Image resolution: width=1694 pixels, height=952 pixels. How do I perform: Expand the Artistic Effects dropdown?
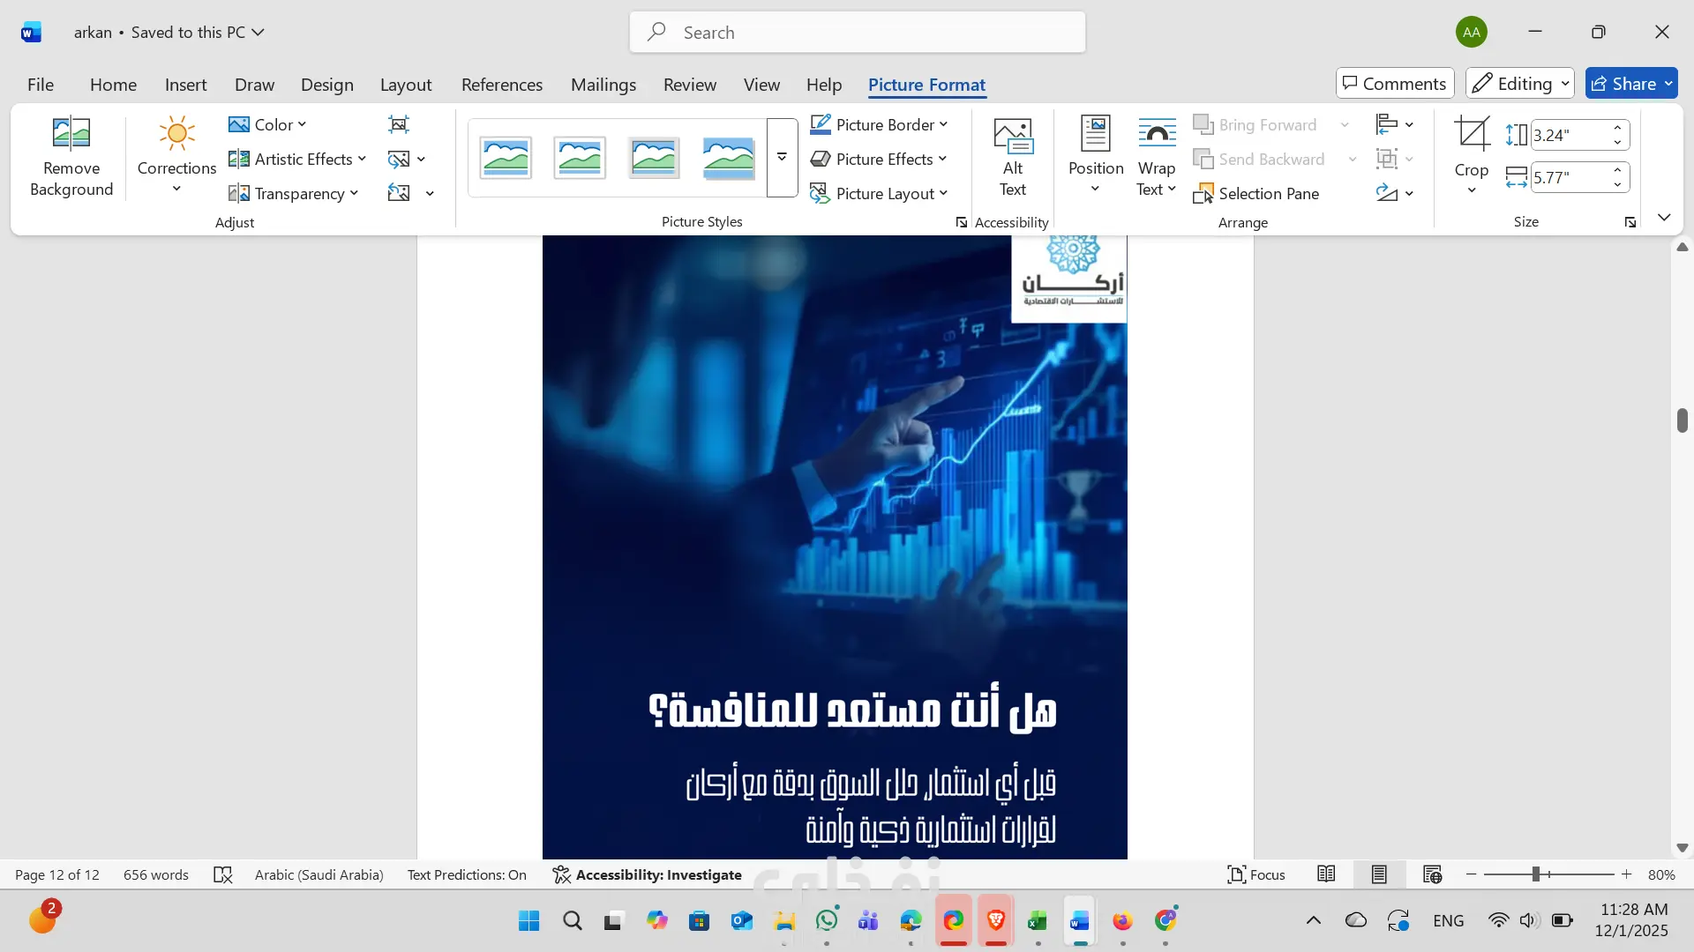pos(297,159)
